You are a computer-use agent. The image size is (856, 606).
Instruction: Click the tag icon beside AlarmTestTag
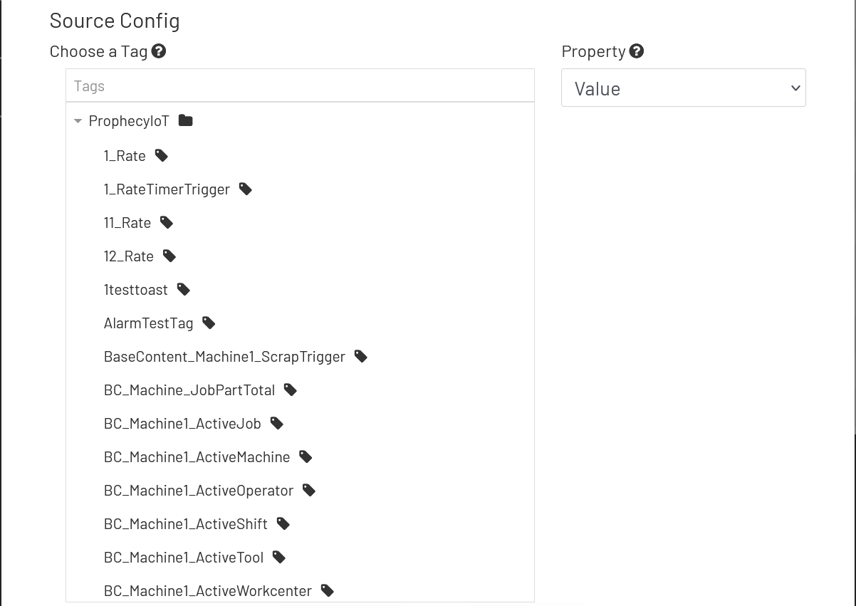208,322
